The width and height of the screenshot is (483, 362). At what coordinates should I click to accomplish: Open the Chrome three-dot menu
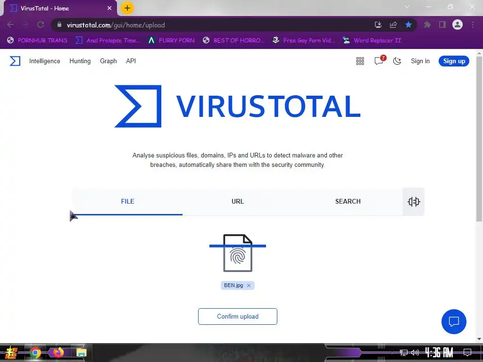(x=473, y=25)
